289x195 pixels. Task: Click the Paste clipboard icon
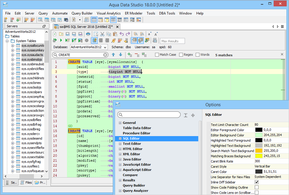point(115,34)
